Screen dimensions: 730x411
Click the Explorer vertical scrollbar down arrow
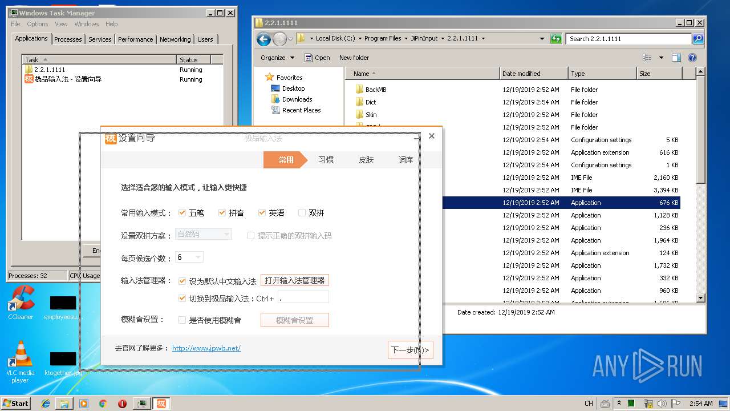click(701, 298)
